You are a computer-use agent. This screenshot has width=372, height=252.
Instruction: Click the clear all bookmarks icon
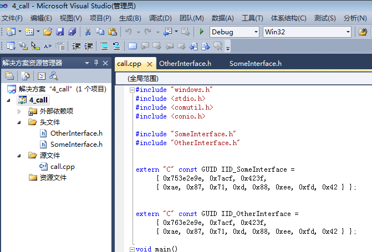click(218, 46)
